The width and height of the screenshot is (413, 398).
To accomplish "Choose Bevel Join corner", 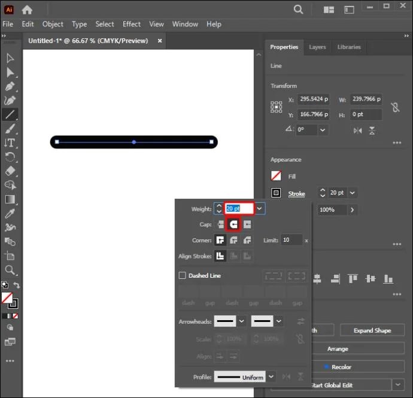I will (x=247, y=240).
